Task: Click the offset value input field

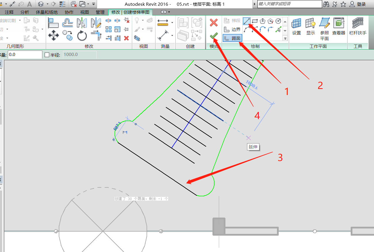Action: (x=25, y=55)
